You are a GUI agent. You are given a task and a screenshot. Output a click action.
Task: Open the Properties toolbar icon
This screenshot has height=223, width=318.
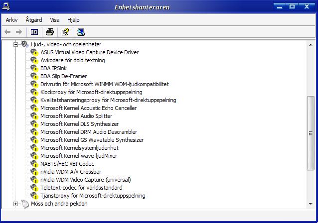pos(65,32)
